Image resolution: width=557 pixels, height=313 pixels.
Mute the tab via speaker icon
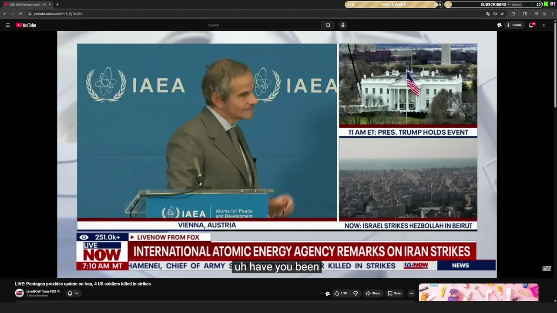coord(44,4)
